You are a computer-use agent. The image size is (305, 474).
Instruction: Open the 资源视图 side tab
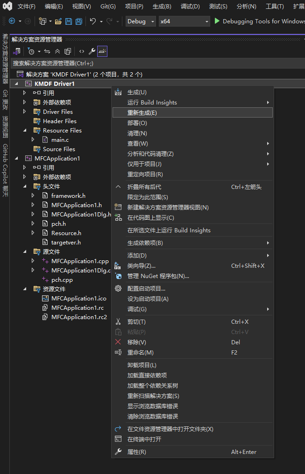tap(5, 127)
